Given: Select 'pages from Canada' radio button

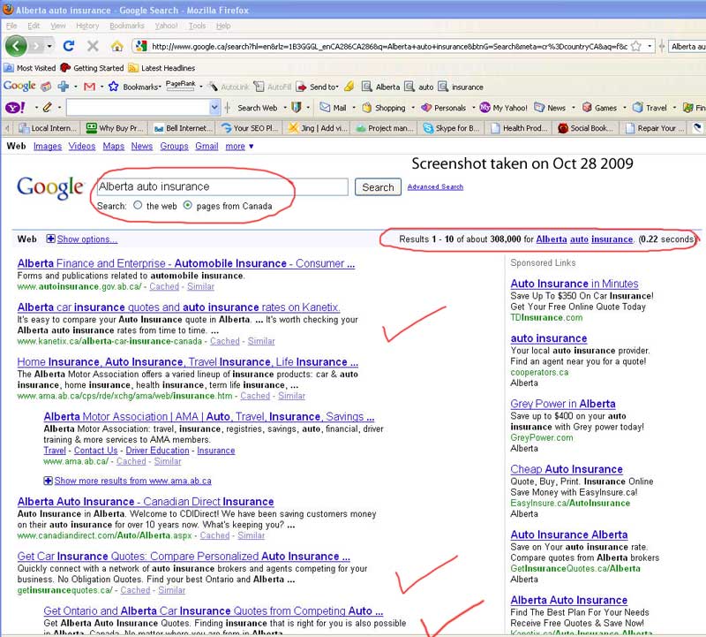Looking at the screenshot, I should [x=188, y=205].
